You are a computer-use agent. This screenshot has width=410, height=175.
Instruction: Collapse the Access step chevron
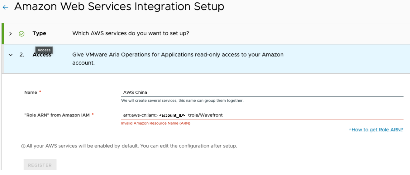click(11, 55)
